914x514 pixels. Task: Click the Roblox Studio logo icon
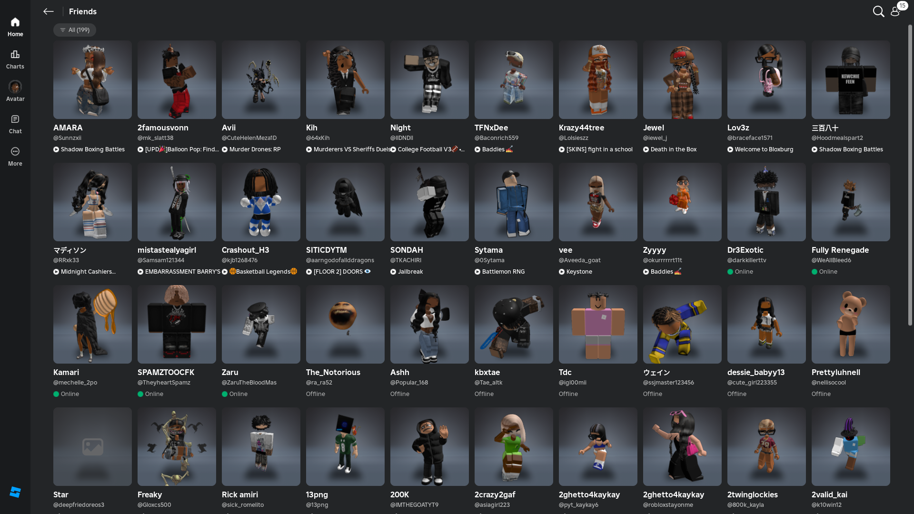click(x=15, y=492)
